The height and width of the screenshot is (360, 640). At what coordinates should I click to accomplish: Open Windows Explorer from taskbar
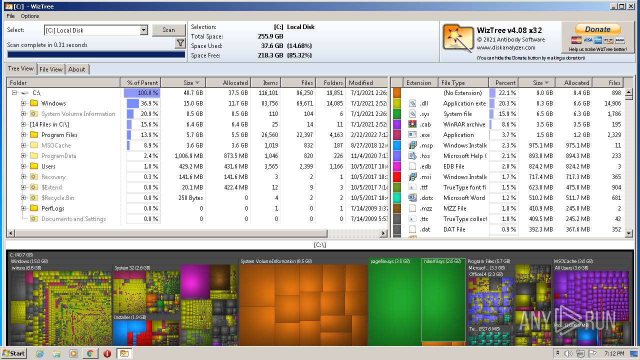56,353
